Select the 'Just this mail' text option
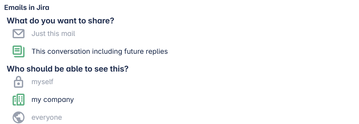 point(53,34)
